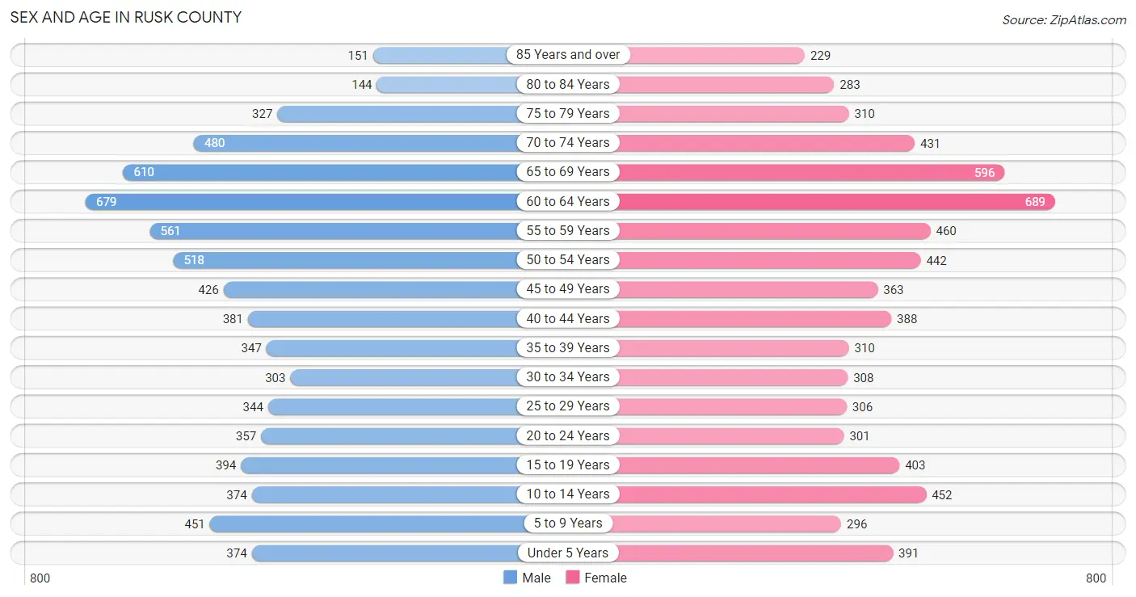Select the 65 to 69 Years label
Screen dimensions: 1136x597
point(568,172)
